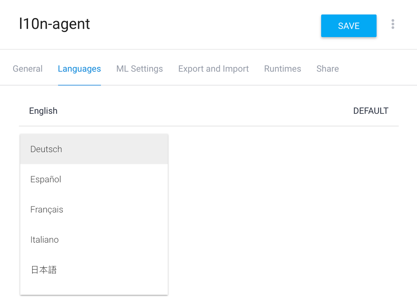
Task: Open the ML Settings tab
Action: click(140, 69)
